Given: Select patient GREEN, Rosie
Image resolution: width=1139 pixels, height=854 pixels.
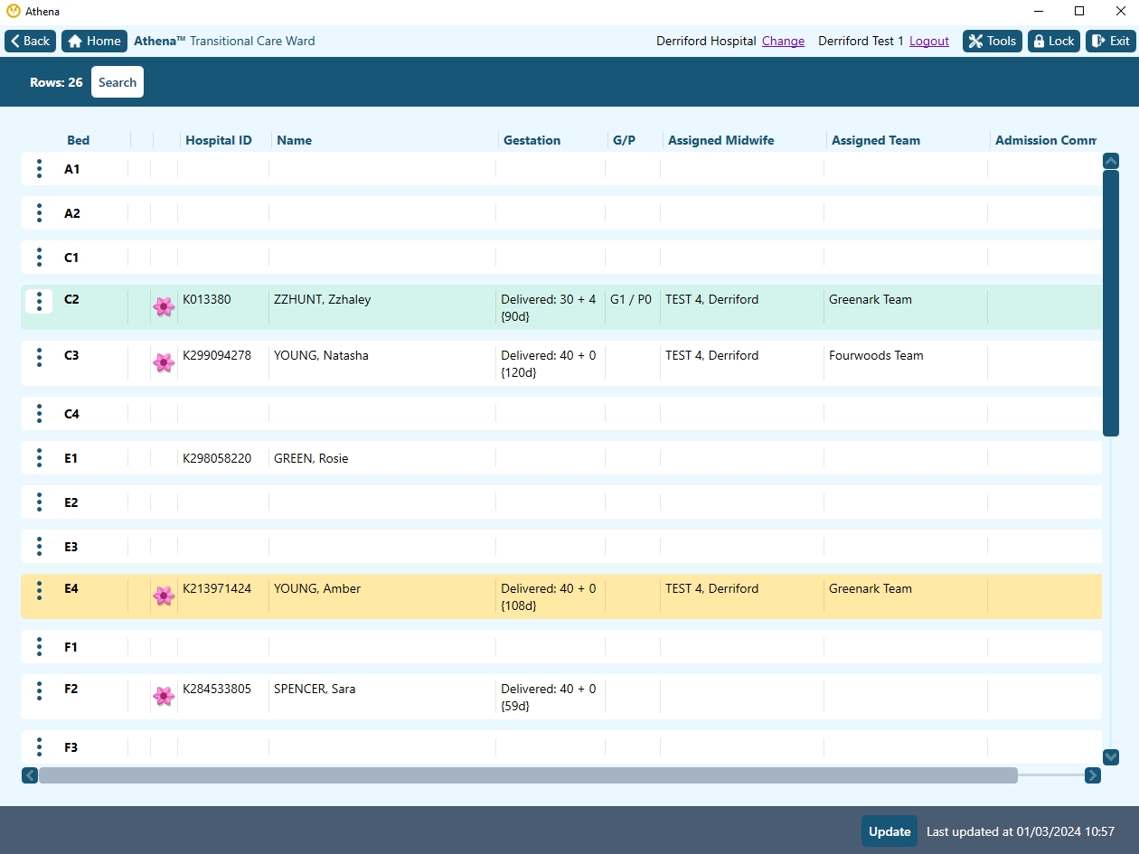Looking at the screenshot, I should [311, 458].
